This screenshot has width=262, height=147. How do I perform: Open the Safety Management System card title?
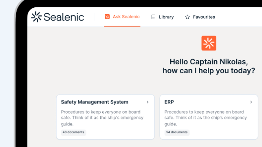(95, 102)
